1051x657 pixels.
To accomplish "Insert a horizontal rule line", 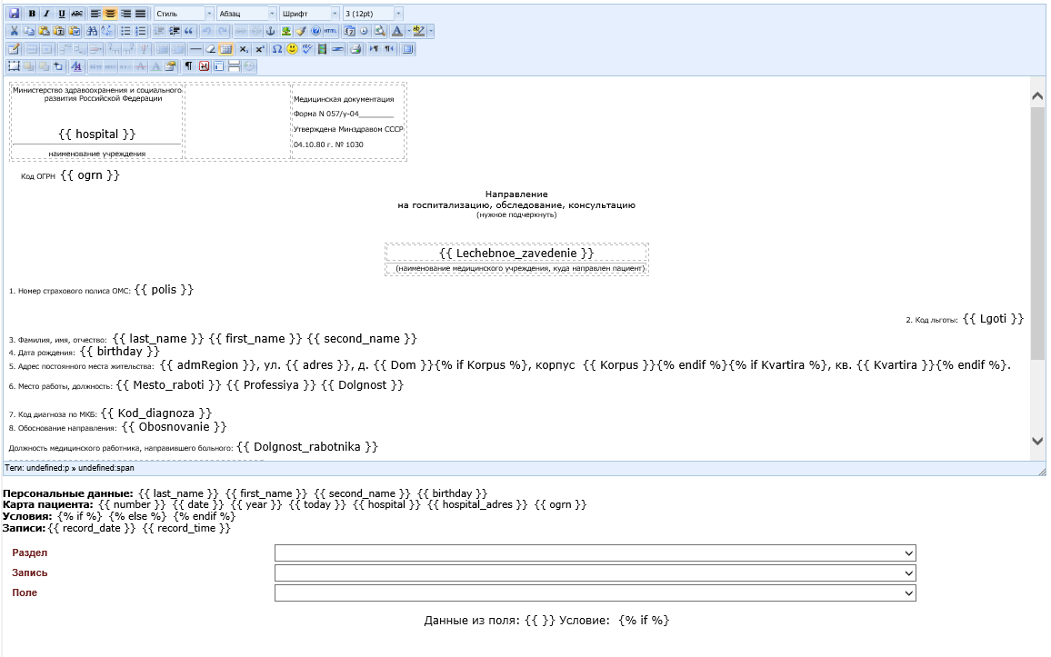I will [195, 49].
